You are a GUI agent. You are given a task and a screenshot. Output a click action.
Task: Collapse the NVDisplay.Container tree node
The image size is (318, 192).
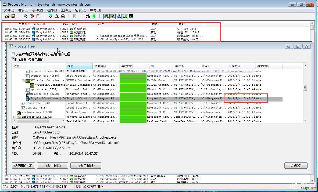[x=23, y=81]
